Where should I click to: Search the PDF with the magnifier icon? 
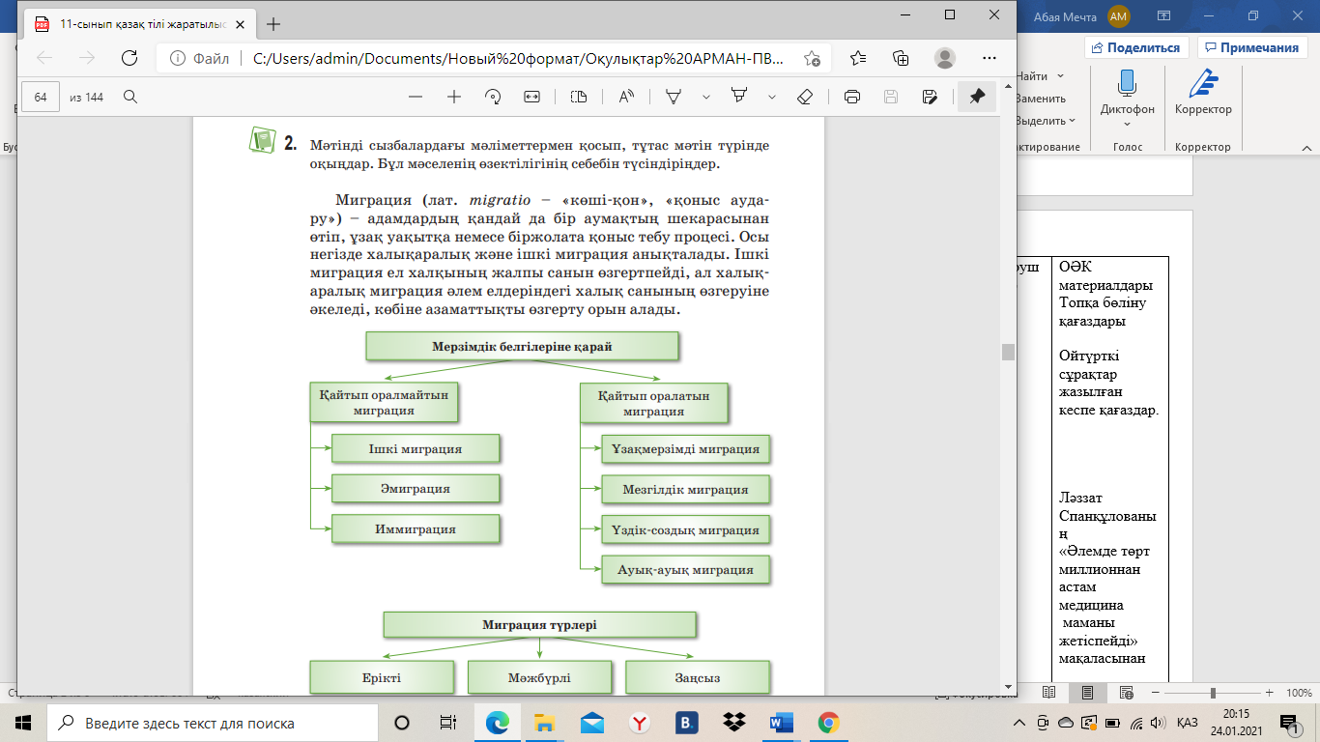(x=130, y=97)
